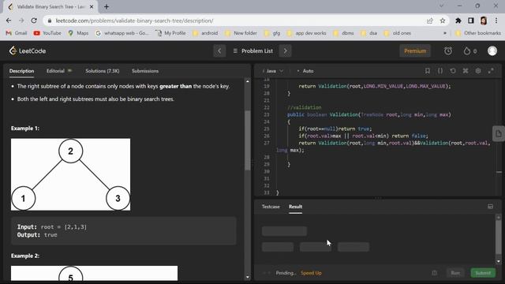Bookmark this page with the star icon
The height and width of the screenshot is (284, 505).
(443, 21)
